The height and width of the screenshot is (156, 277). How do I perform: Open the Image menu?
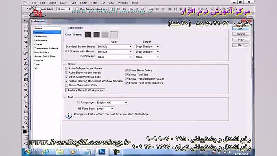52,3
